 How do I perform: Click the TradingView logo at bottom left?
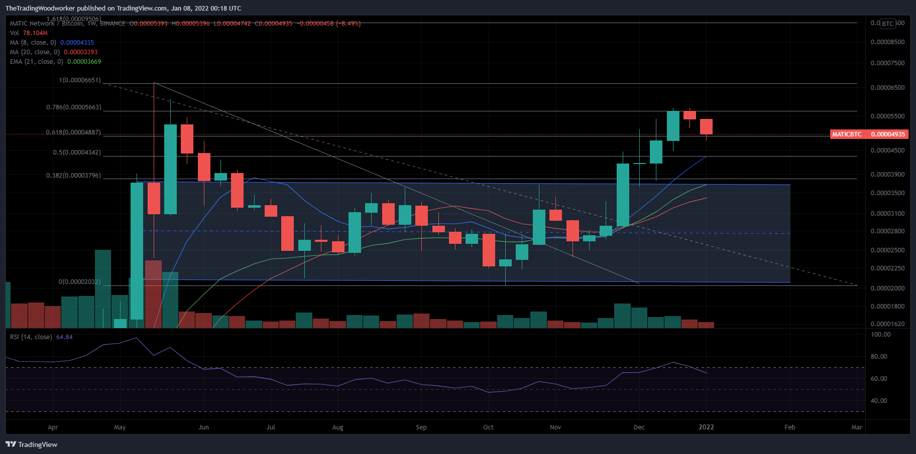coord(31,444)
